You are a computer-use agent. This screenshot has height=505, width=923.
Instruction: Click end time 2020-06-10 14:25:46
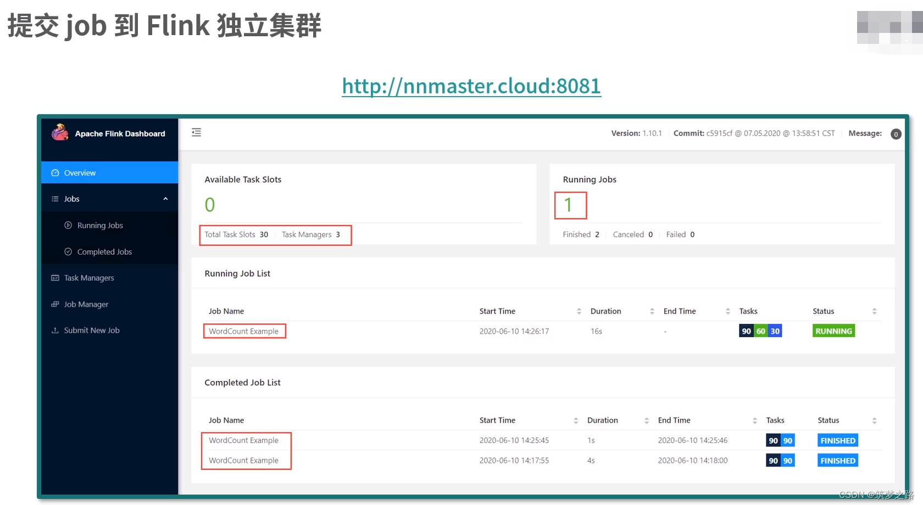[692, 440]
